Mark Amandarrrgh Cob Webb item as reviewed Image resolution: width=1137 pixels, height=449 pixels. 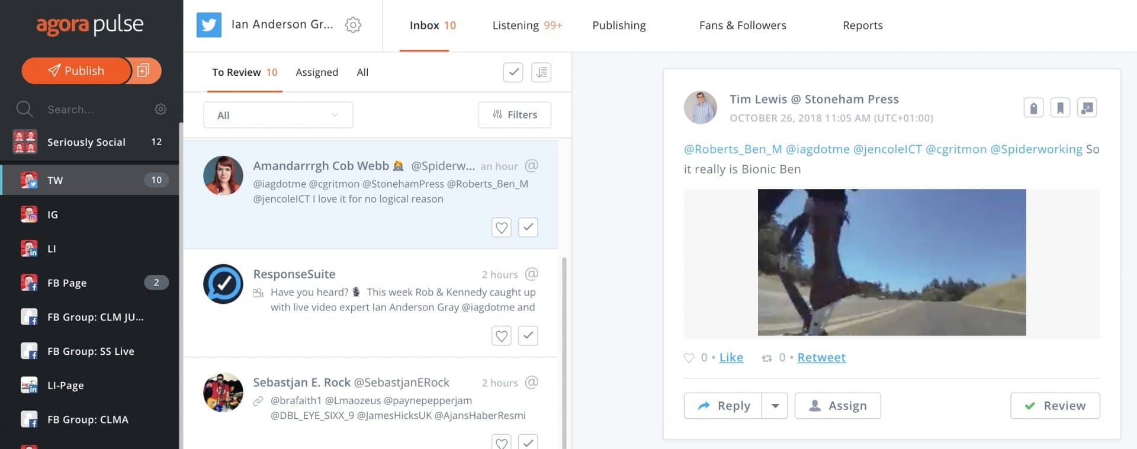tap(528, 227)
